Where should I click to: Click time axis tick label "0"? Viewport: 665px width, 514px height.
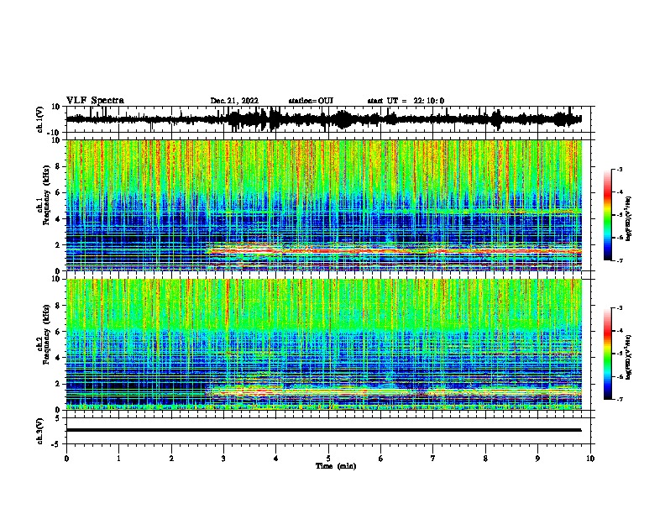point(66,459)
